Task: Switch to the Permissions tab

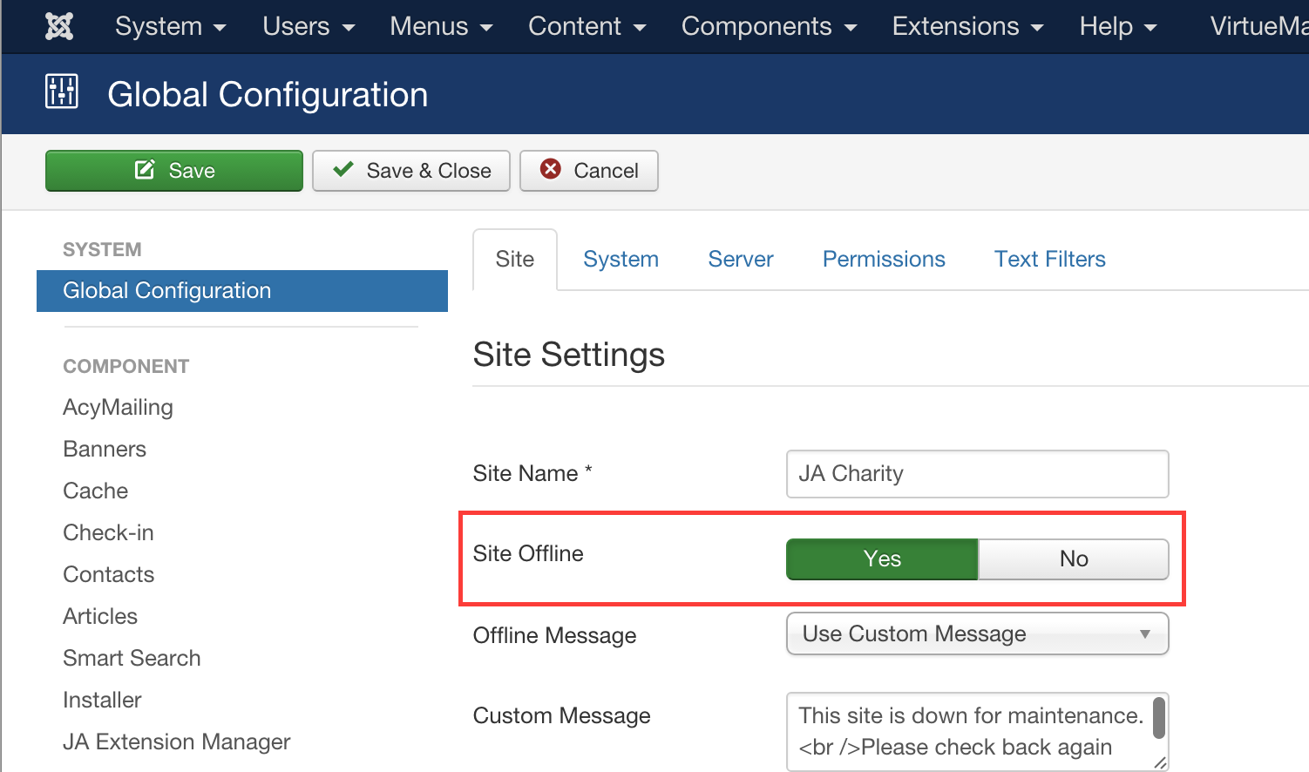Action: coord(884,259)
